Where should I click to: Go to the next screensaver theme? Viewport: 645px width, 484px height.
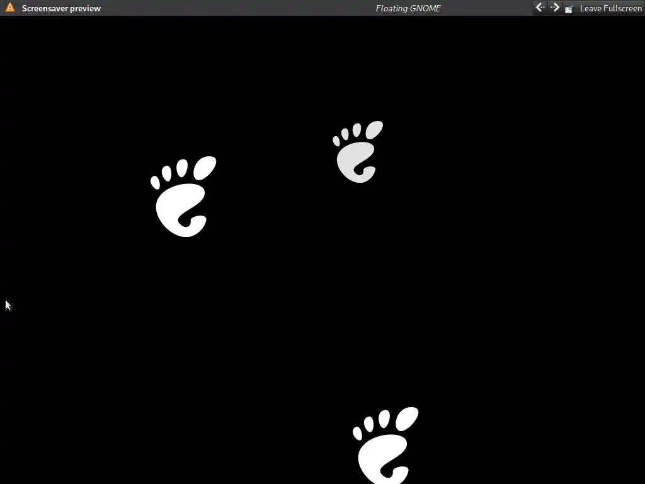pyautogui.click(x=554, y=8)
